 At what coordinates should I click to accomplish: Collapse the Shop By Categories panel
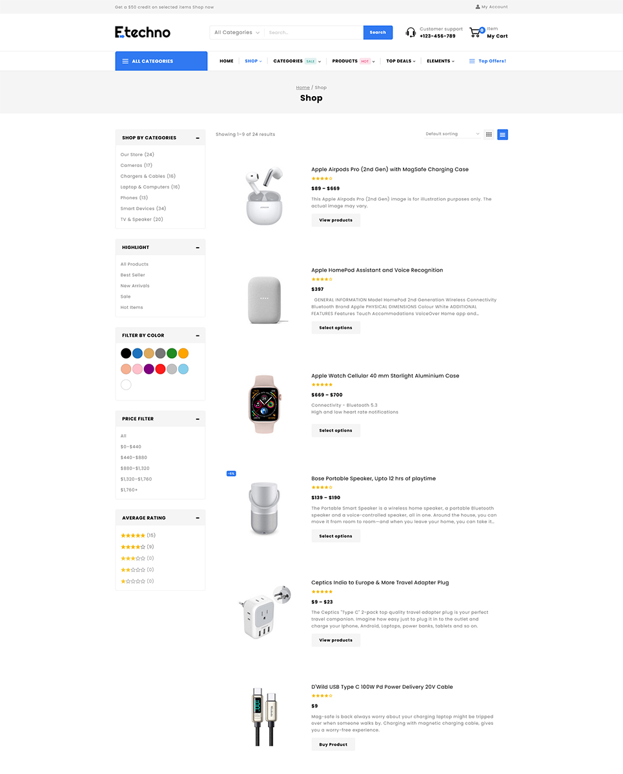tap(198, 138)
